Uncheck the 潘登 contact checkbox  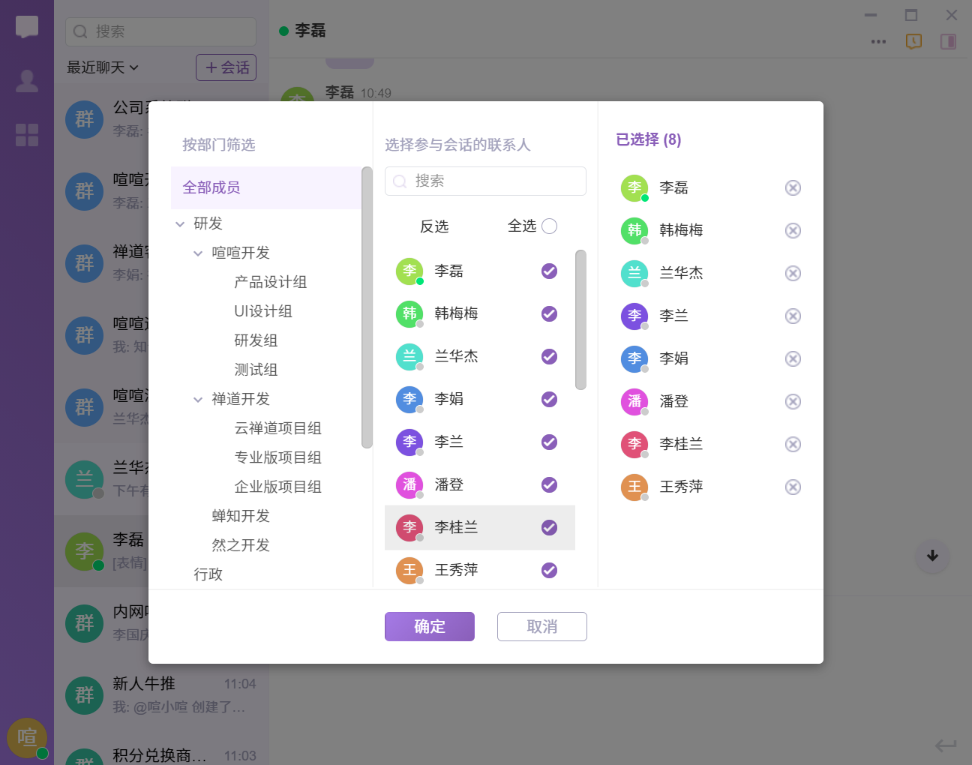[x=549, y=484]
